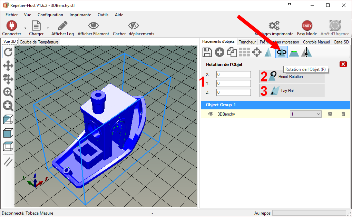Click the X rotation input field
This screenshot has width=352, height=217.
[x=233, y=75]
